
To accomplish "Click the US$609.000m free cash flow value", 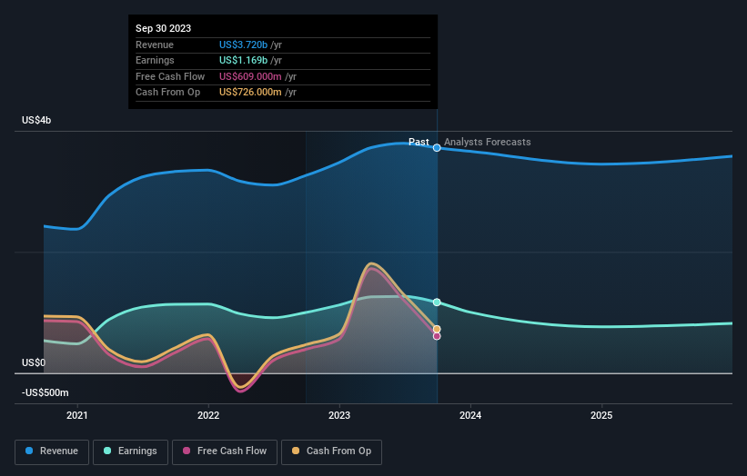I will (x=250, y=76).
